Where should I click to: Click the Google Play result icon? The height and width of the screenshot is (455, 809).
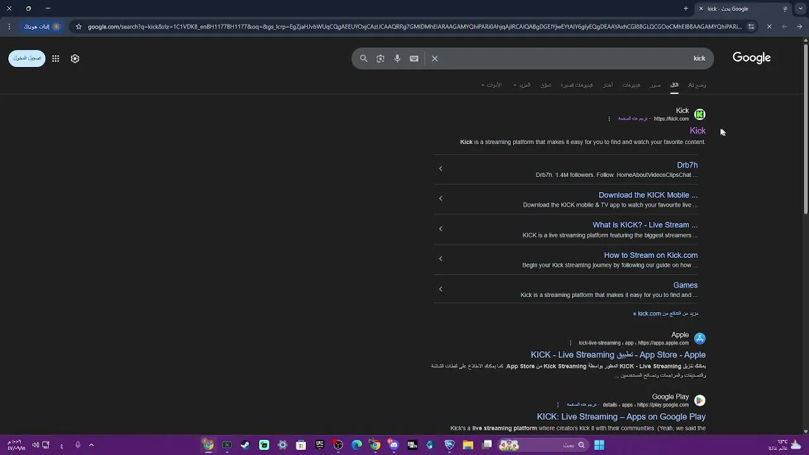coord(700,401)
